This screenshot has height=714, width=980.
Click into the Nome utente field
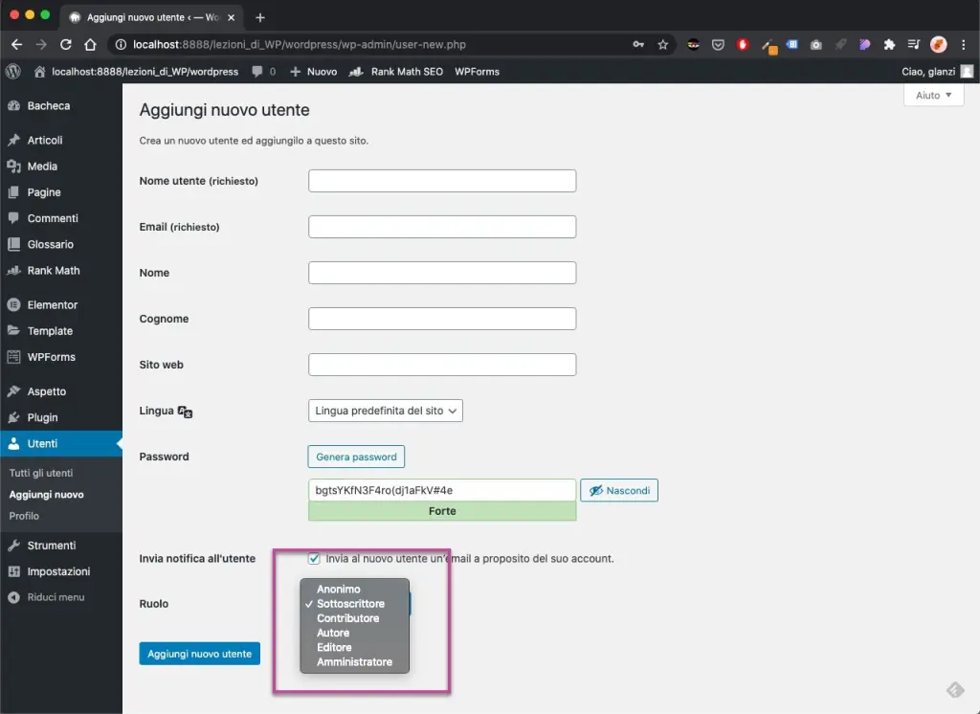coord(442,181)
